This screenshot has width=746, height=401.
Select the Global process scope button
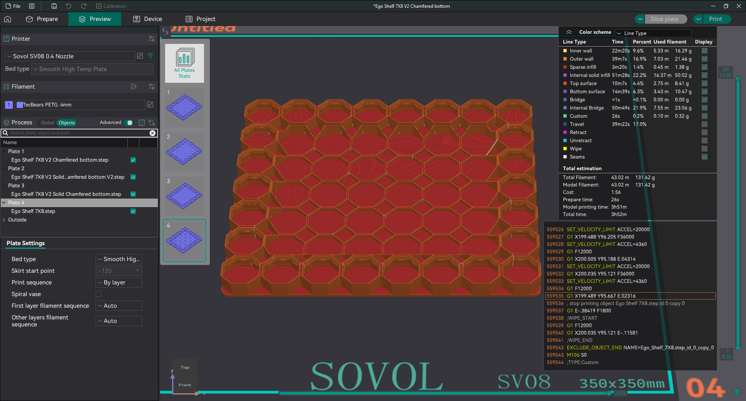[x=47, y=123]
